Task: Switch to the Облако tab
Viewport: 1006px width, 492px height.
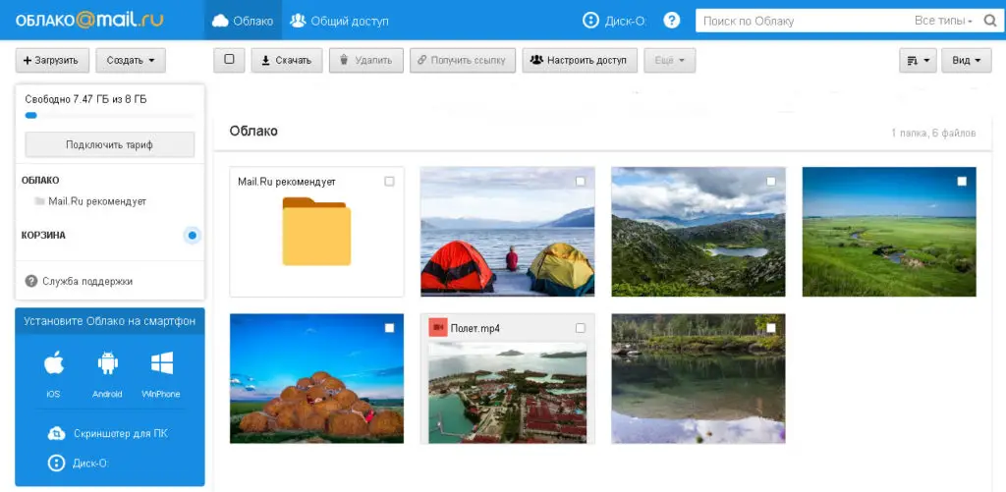Action: tap(243, 21)
